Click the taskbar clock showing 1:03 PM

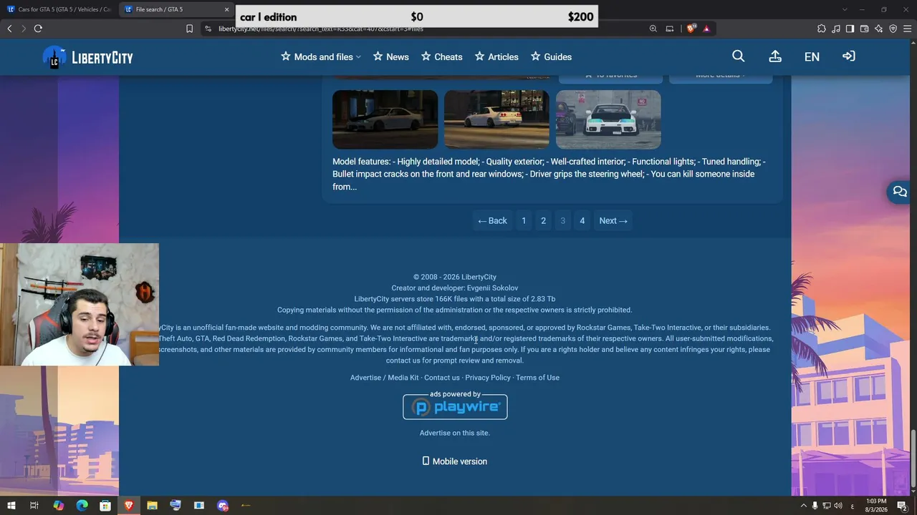point(876,506)
